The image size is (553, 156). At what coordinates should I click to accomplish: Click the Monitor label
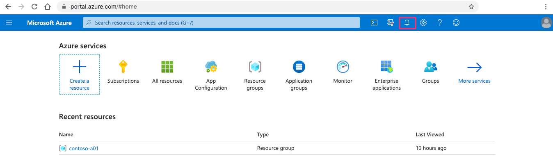point(343,81)
